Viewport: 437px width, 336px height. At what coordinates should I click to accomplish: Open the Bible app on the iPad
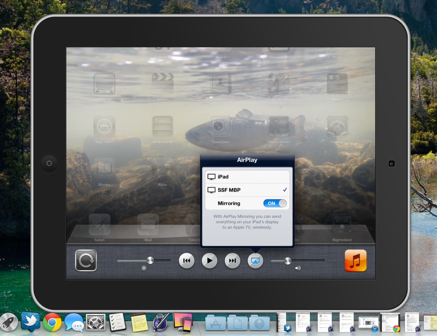163,169
